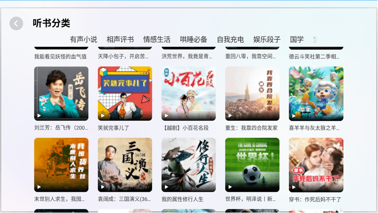
Task: Switch to the 相声评书 tab
Action: tap(120, 39)
